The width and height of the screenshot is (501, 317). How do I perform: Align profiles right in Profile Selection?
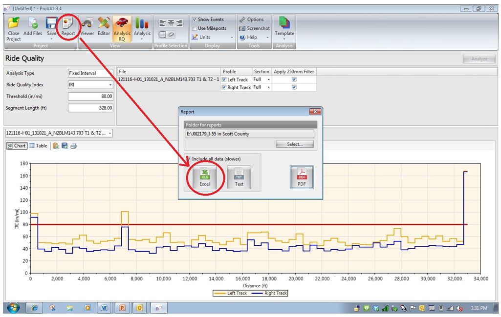[179, 23]
